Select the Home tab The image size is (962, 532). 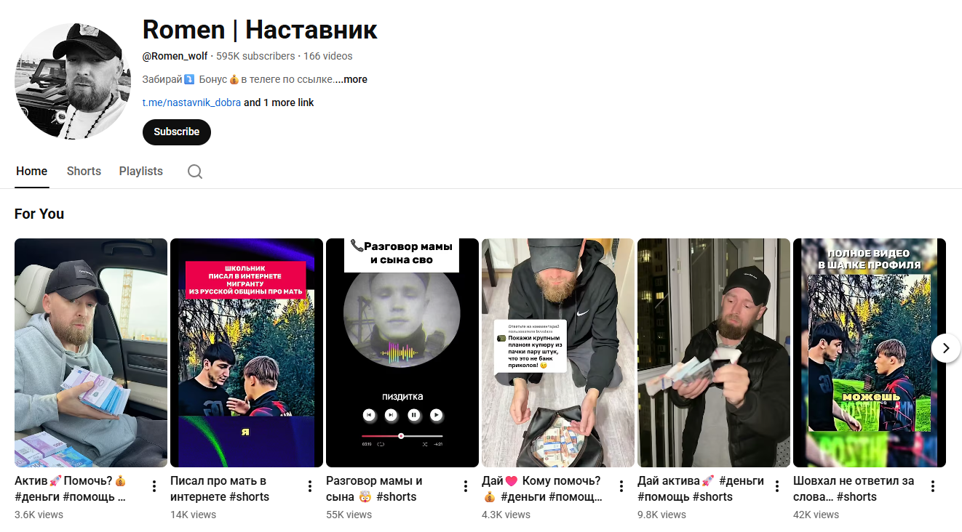point(31,172)
